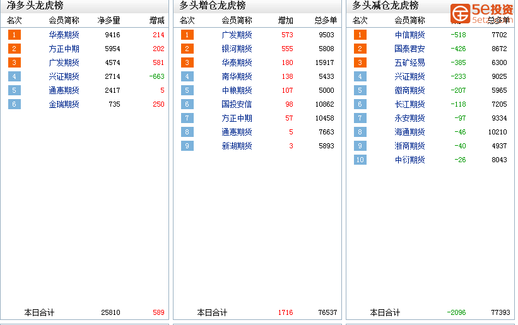
Task: Click 通惠期货 in 多头增仓龙虎榜
Action: (237, 132)
